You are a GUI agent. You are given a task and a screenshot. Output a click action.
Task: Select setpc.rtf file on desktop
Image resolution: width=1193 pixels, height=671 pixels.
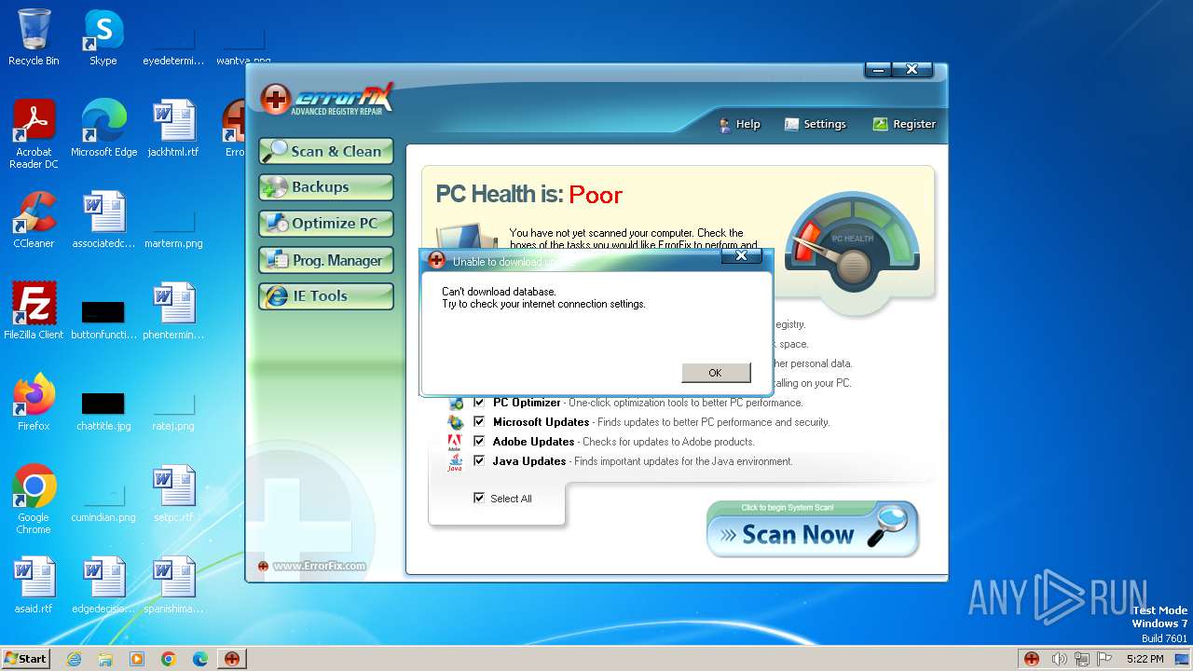pyautogui.click(x=173, y=494)
